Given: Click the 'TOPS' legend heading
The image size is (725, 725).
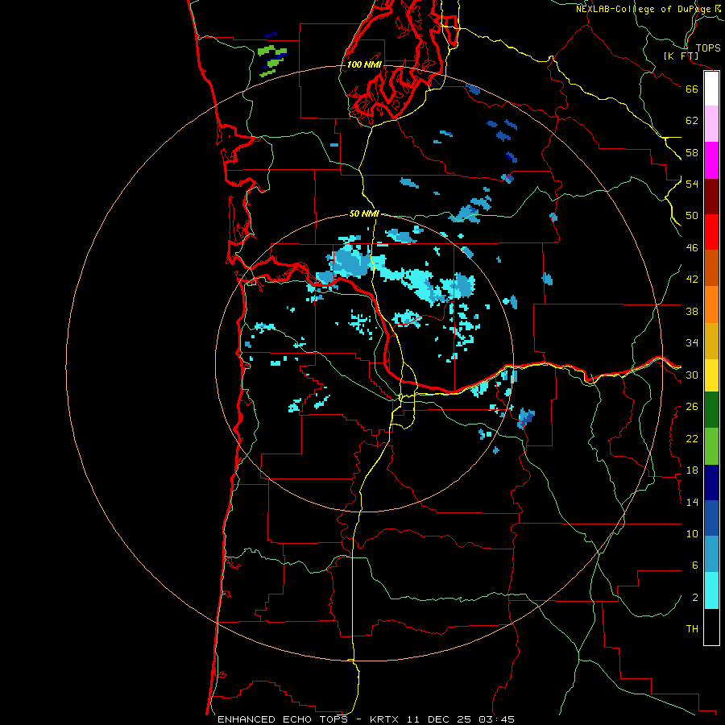Looking at the screenshot, I should click(708, 48).
